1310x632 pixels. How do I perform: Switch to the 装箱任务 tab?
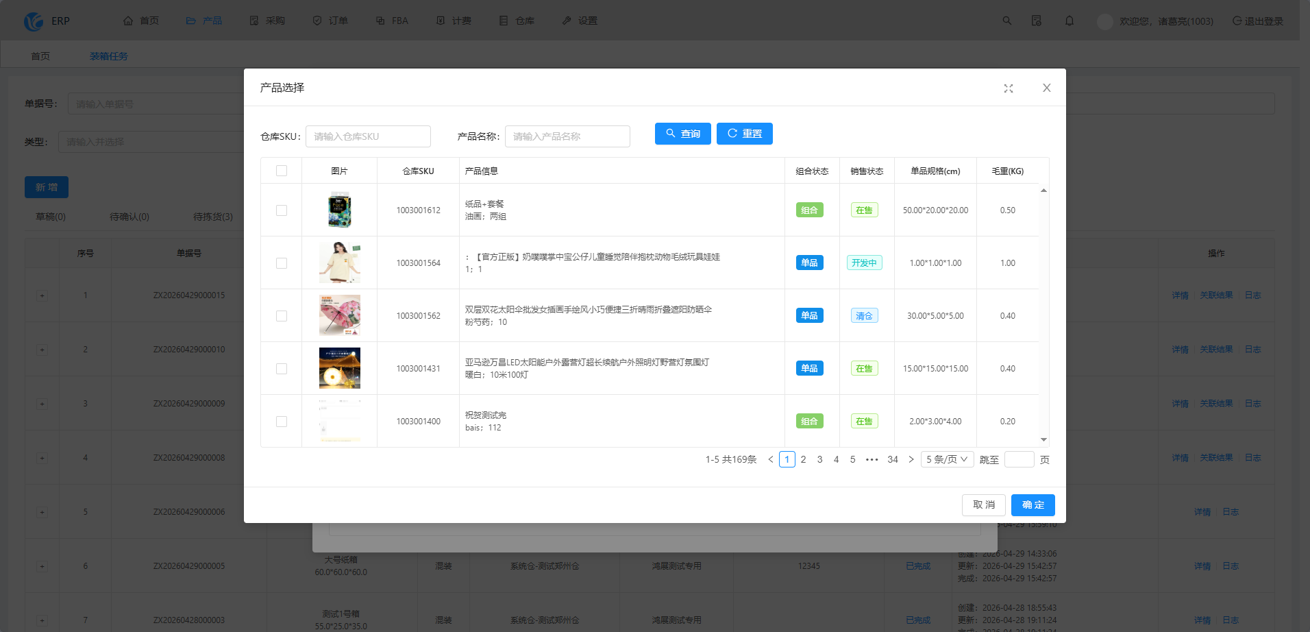tap(109, 56)
